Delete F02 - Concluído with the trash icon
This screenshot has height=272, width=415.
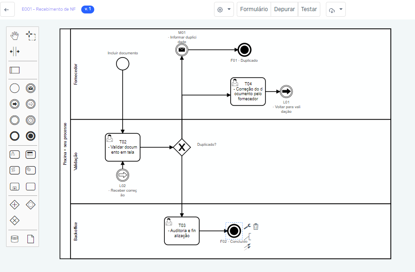pos(256,227)
